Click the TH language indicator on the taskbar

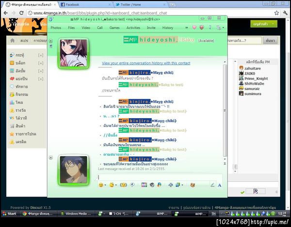(x=213, y=213)
